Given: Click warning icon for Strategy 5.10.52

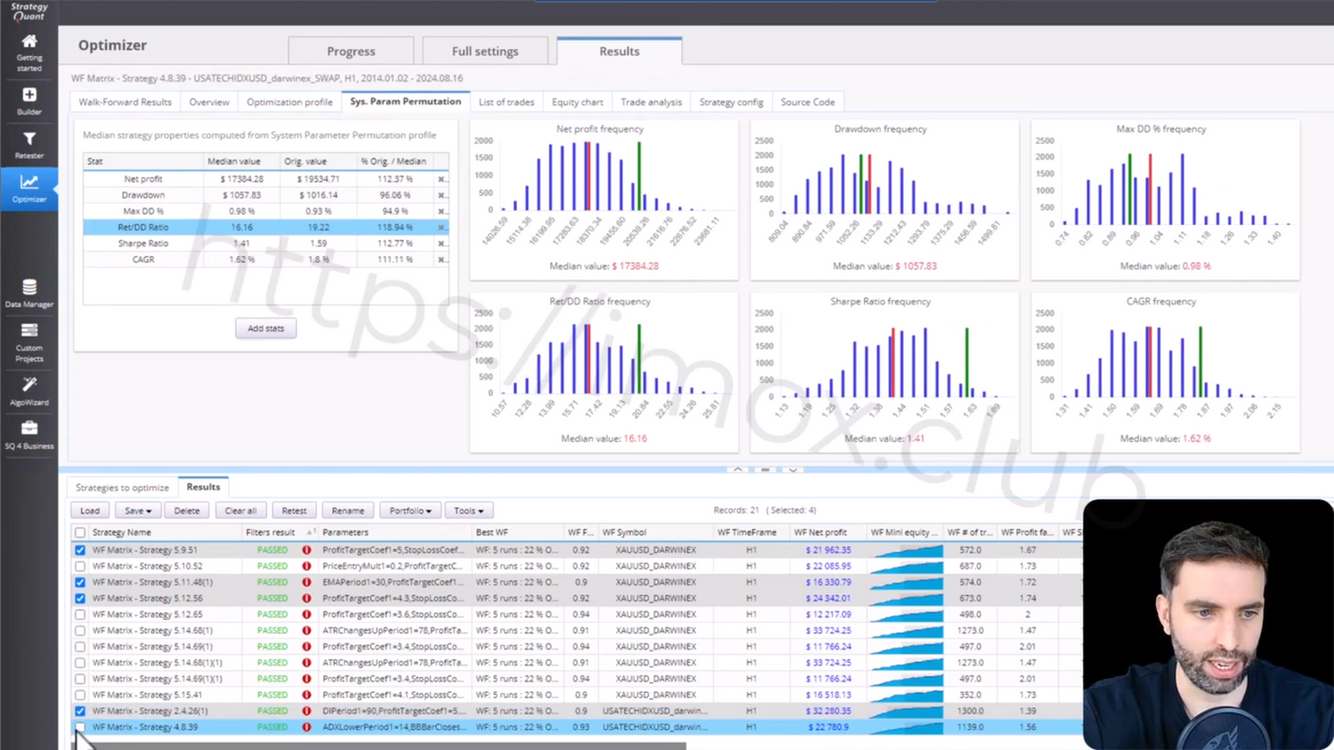Looking at the screenshot, I should pyautogui.click(x=306, y=566).
